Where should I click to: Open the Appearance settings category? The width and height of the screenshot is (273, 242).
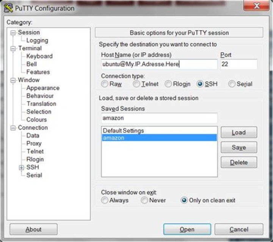pyautogui.click(x=43, y=88)
